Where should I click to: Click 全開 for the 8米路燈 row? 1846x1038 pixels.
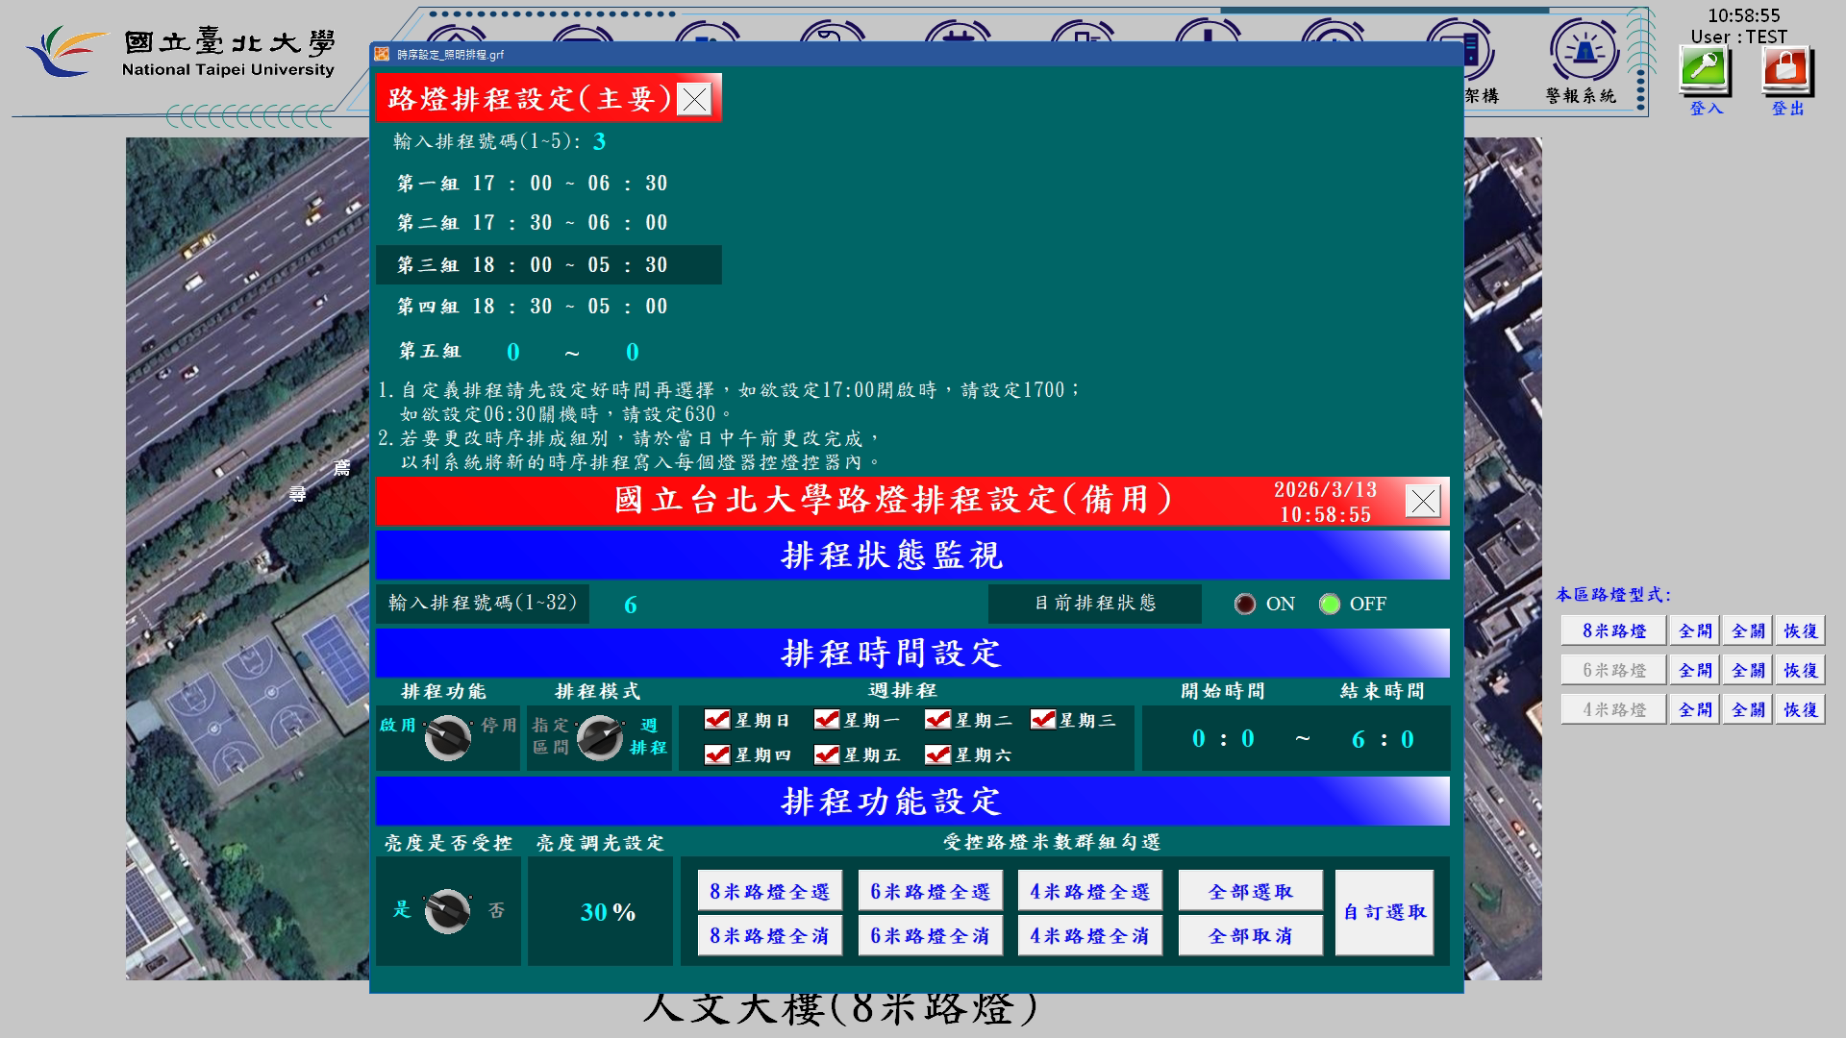[1694, 631]
